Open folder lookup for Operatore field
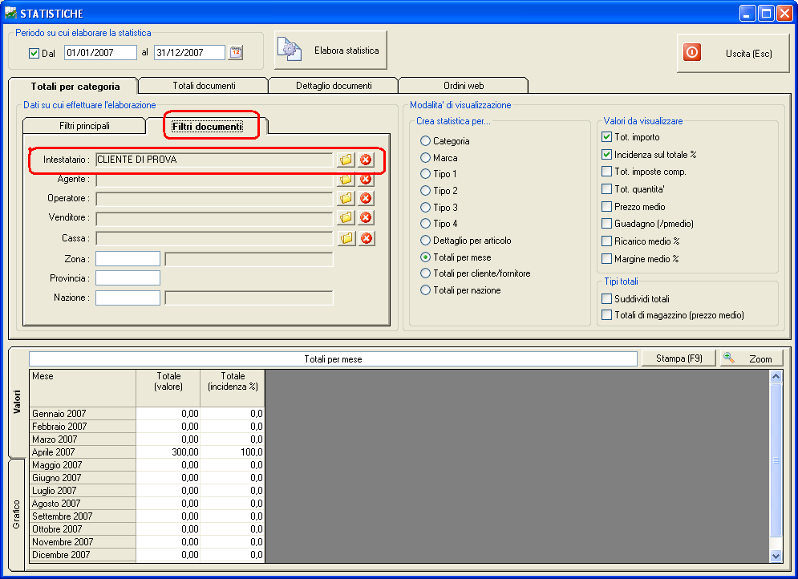The height and width of the screenshot is (579, 798). 346,198
